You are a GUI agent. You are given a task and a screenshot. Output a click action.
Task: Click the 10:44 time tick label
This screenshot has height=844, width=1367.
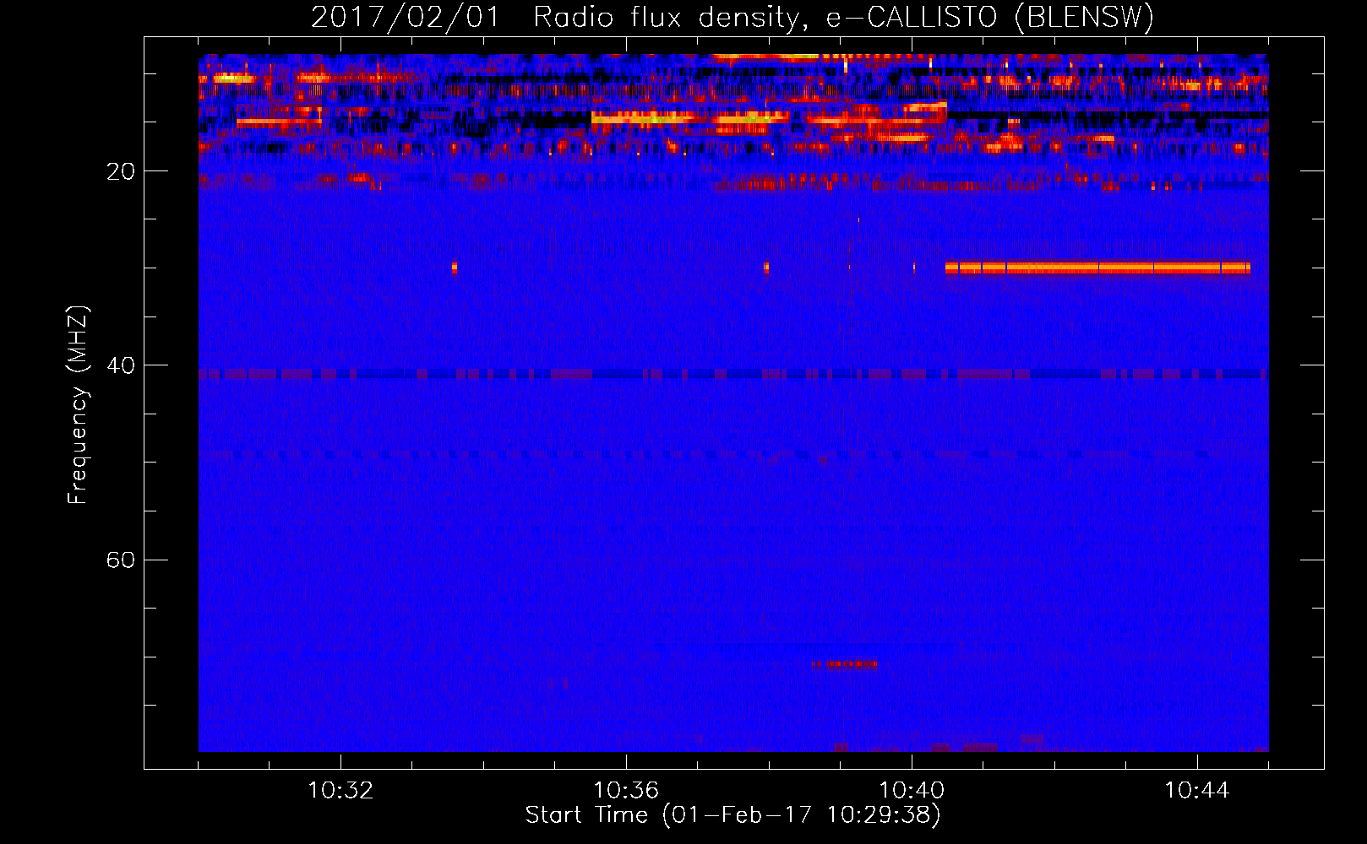(1197, 791)
